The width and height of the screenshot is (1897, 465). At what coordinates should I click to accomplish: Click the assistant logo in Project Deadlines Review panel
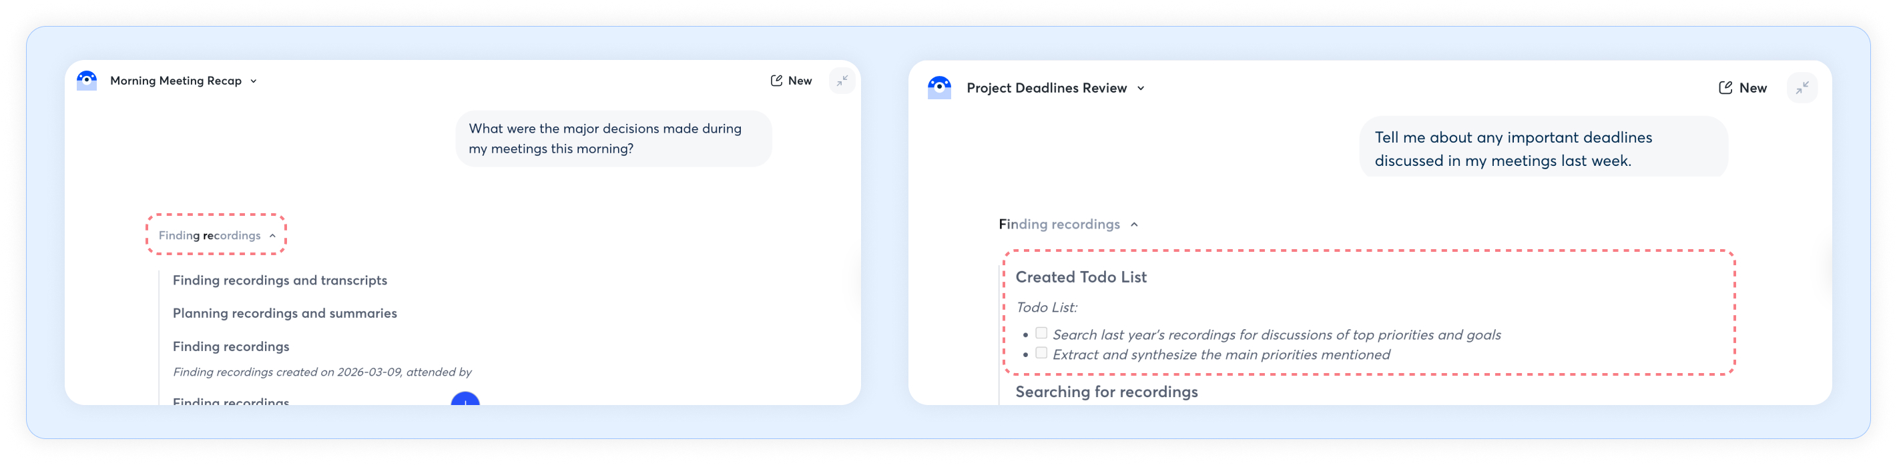[x=939, y=88]
